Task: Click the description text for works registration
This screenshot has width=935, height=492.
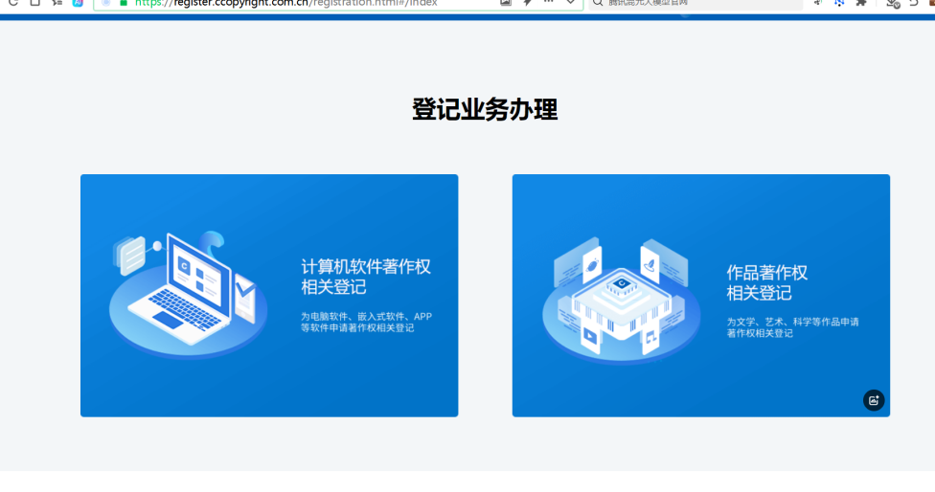Action: [x=791, y=327]
